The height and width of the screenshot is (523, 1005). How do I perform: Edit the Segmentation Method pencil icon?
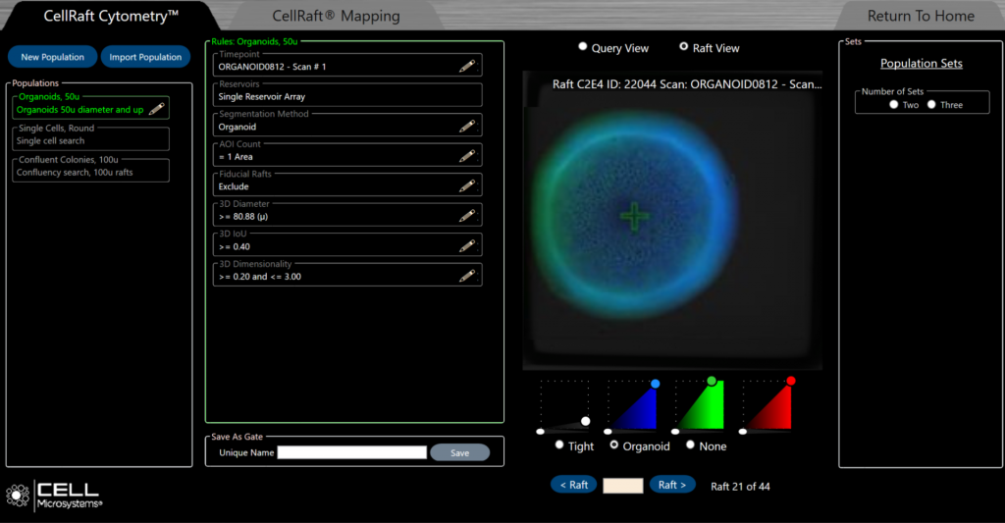[x=467, y=127]
